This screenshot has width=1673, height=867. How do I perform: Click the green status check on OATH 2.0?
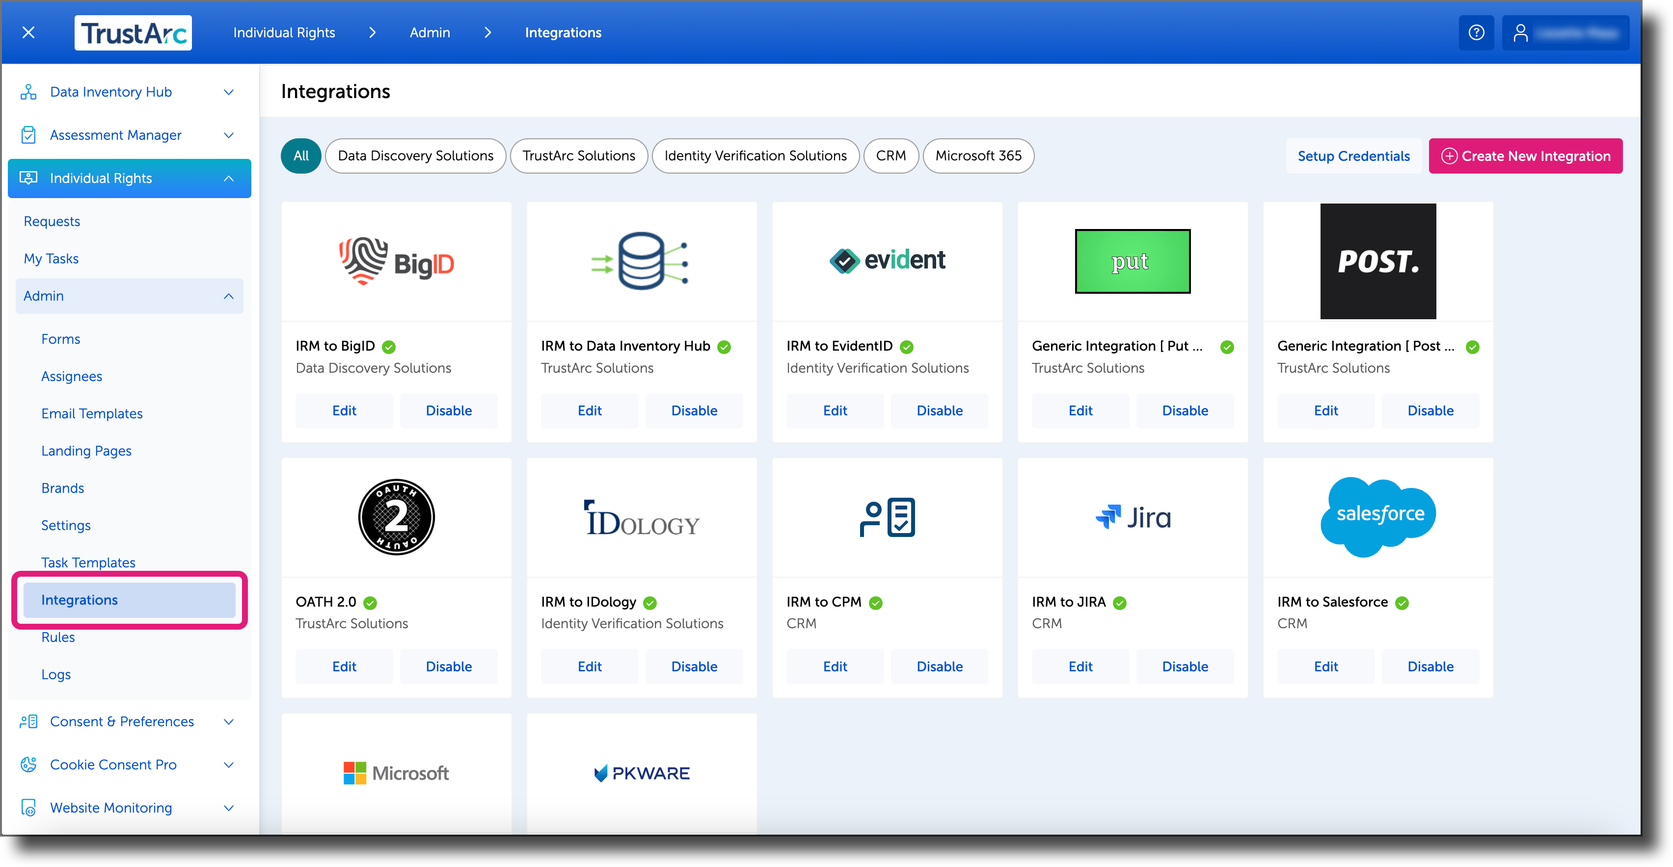[370, 603]
